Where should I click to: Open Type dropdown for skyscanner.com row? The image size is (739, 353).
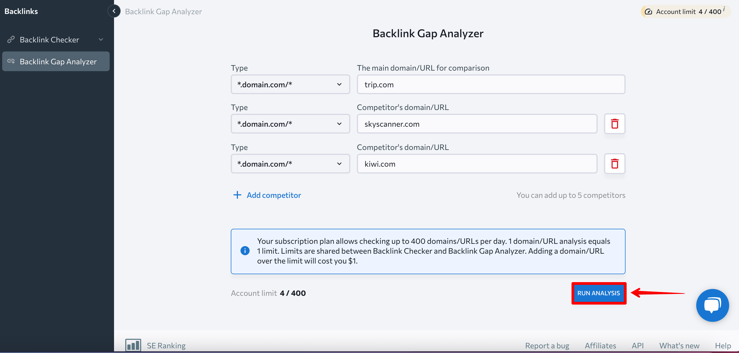[290, 124]
